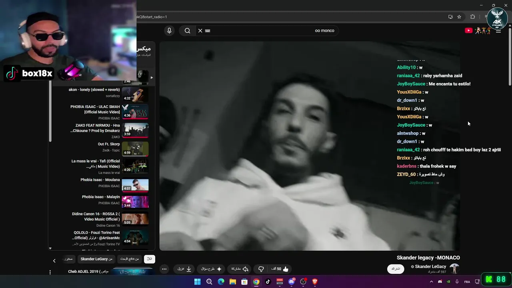Image resolution: width=512 pixels, height=288 pixels.
Task: Play 'QOLOLO - Fouzi Torino Feat' entry
Action: (x=97, y=235)
